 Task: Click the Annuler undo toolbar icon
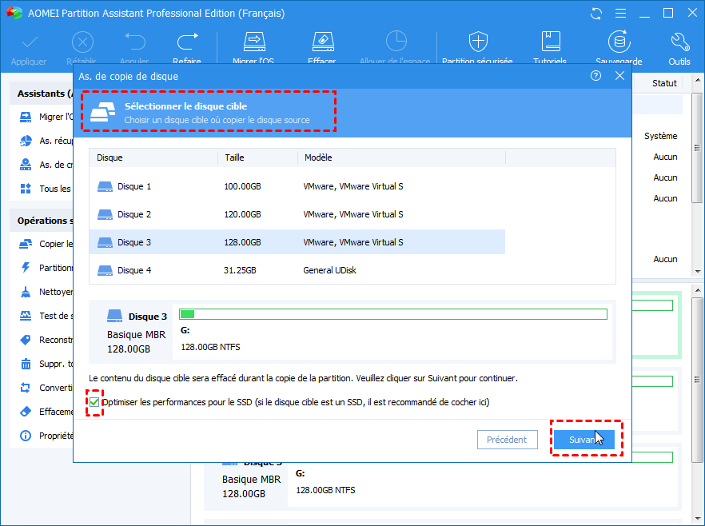[x=135, y=42]
